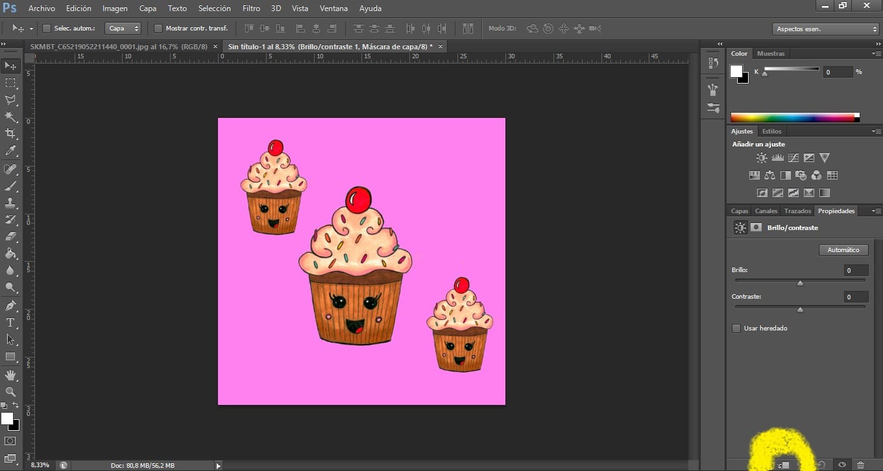Toggle adjustment layer visibility eye

(841, 465)
